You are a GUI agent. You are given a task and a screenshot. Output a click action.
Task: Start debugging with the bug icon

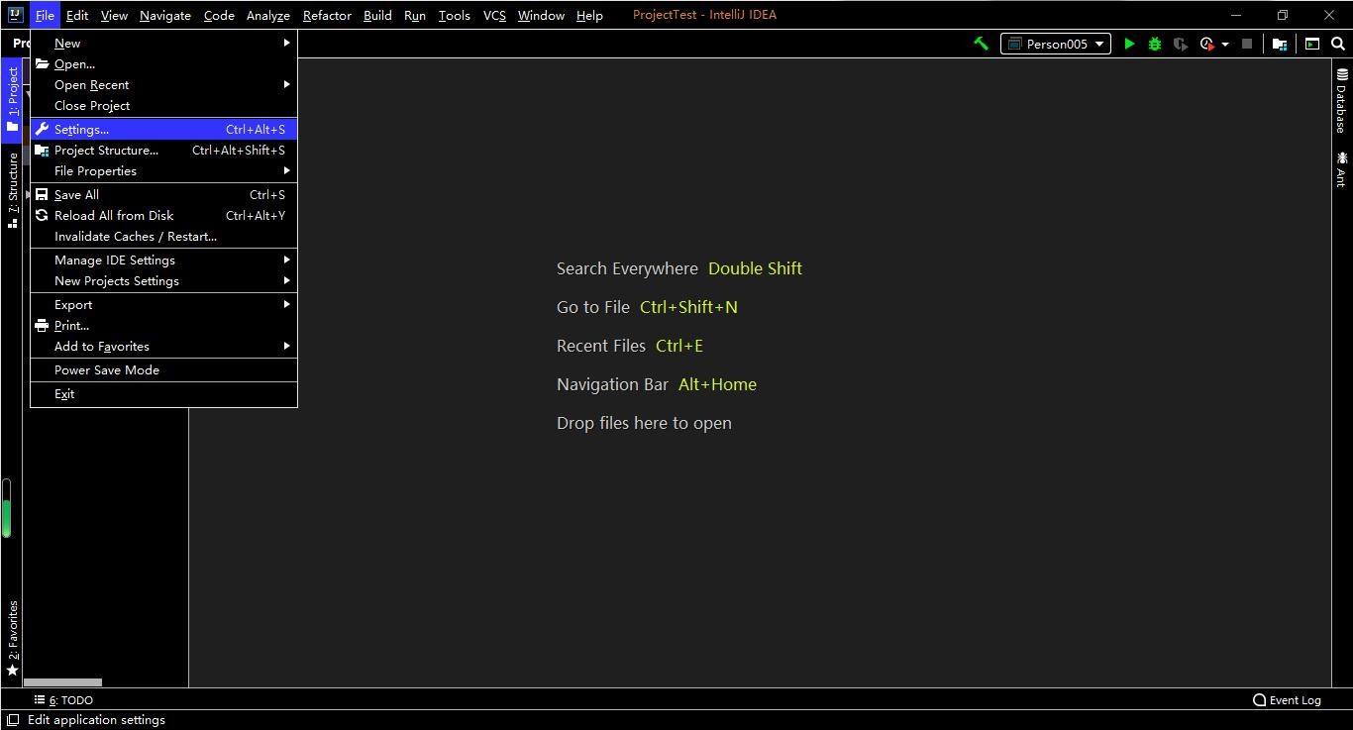click(x=1154, y=44)
